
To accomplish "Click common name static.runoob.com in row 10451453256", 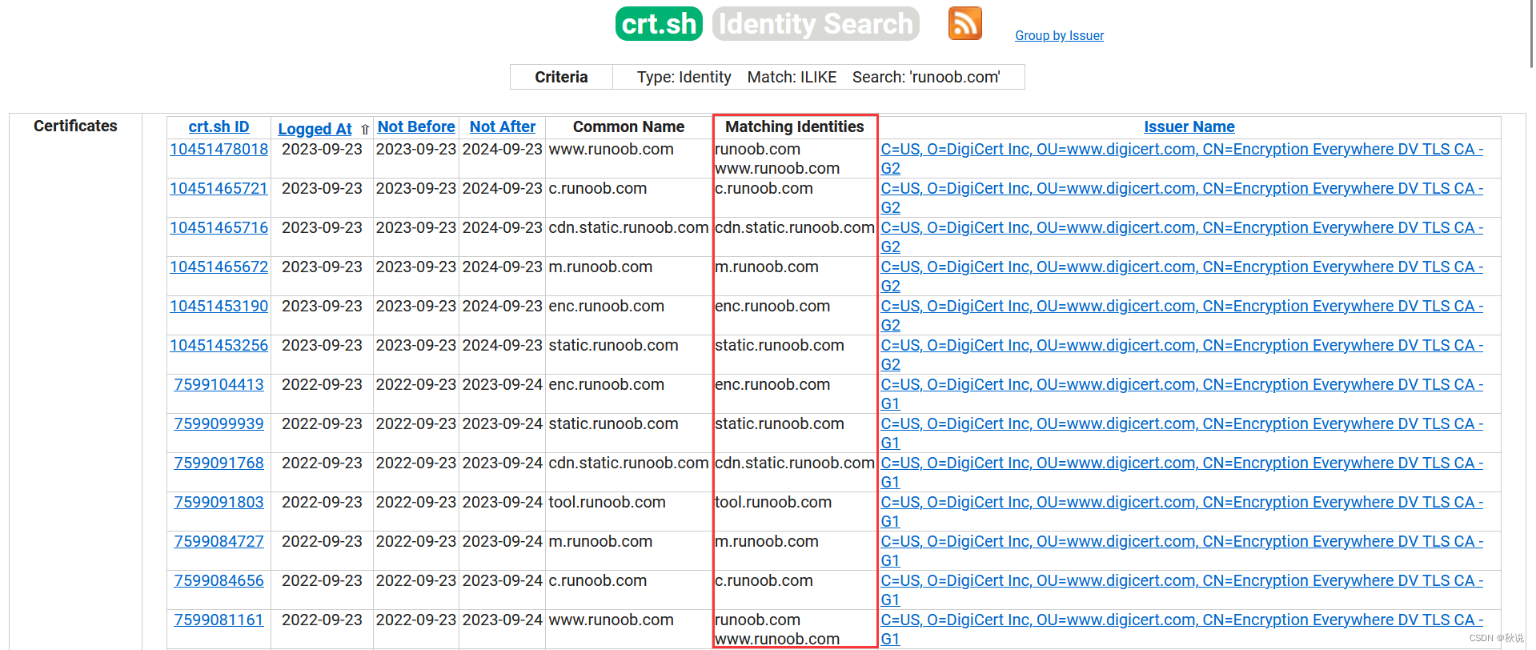I will click(x=613, y=345).
